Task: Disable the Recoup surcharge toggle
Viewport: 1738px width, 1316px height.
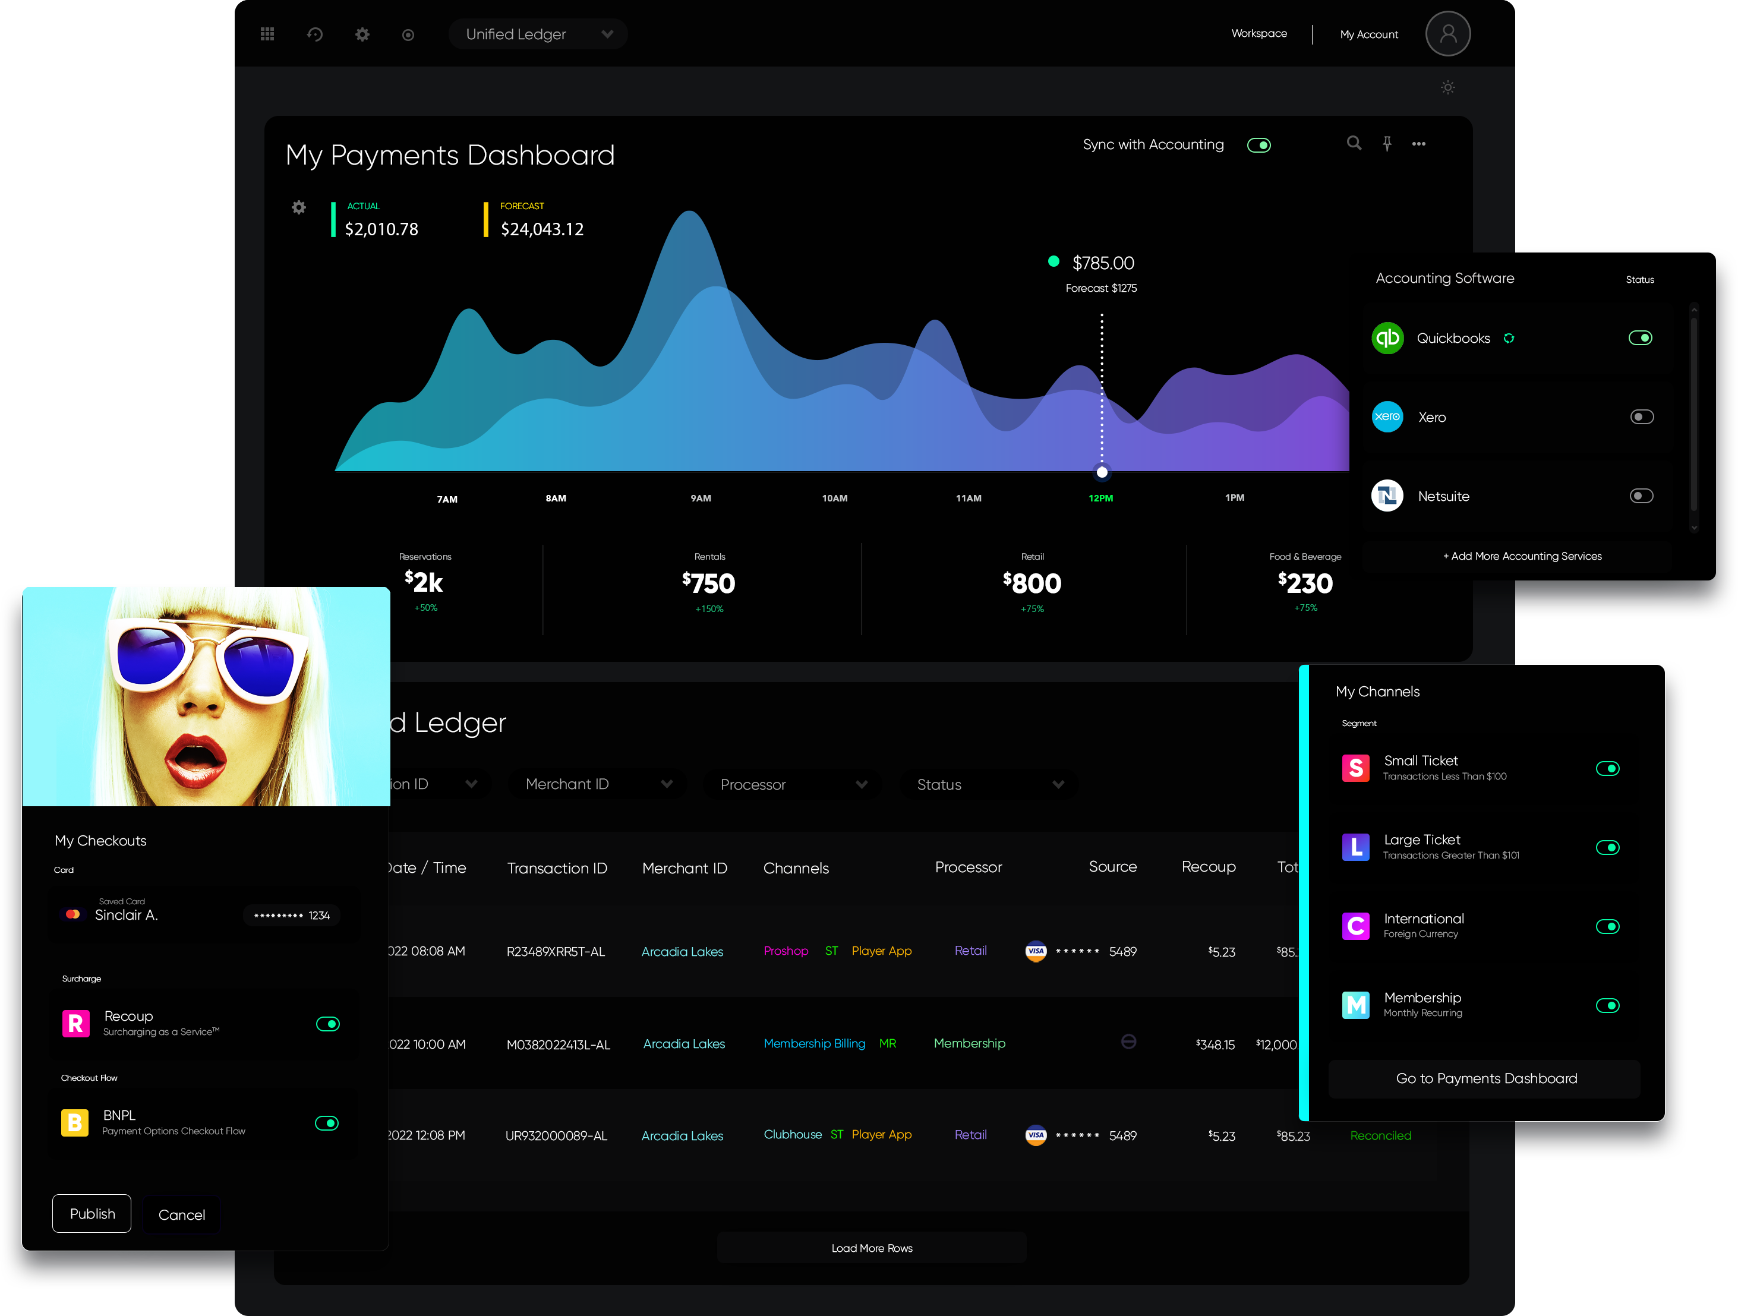Action: [327, 1024]
